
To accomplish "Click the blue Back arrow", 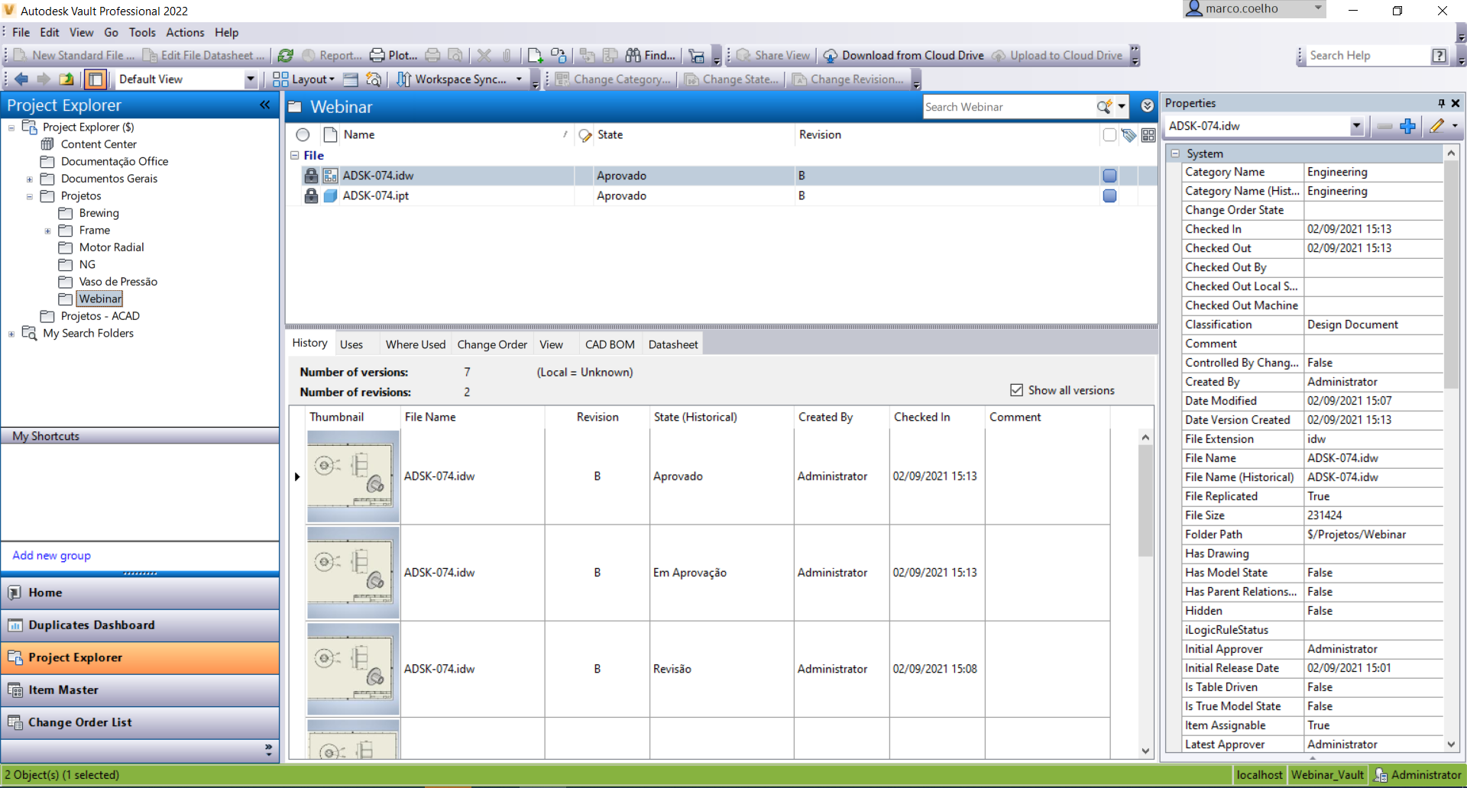I will pyautogui.click(x=21, y=79).
